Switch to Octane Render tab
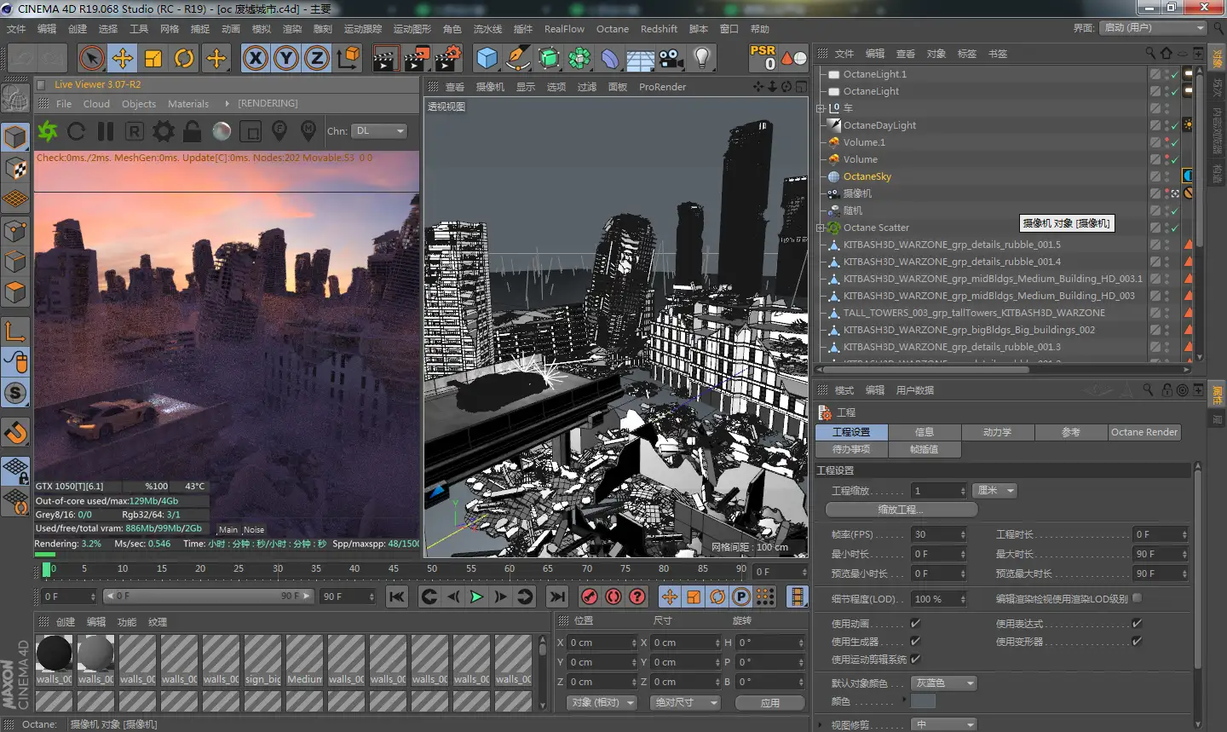Screen dimensions: 1227x732 [x=1144, y=432]
